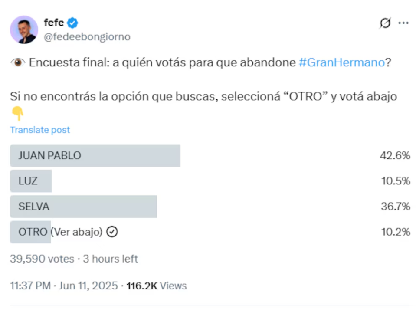The width and height of the screenshot is (416, 312).
Task: Click Translate post
Action: tap(40, 130)
